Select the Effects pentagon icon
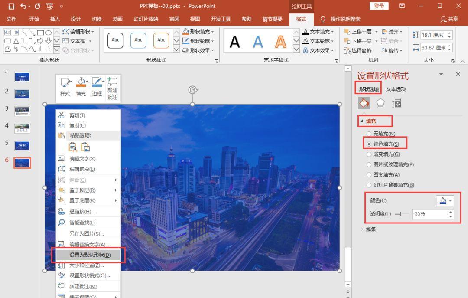The image size is (468, 298). [x=380, y=103]
